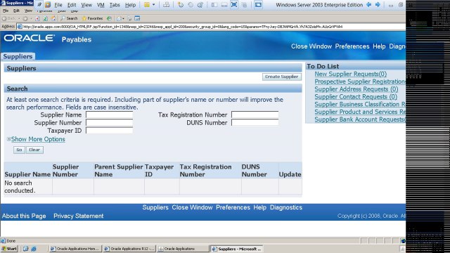450x253 pixels.
Task: Click the pin icon on the VM toolbar
Action: (39, 5)
